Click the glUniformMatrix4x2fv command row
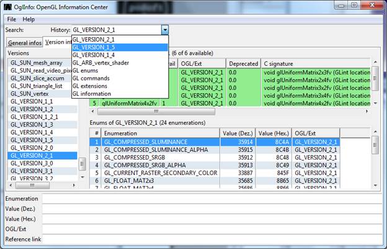This screenshot has width=387, height=249. point(130,102)
